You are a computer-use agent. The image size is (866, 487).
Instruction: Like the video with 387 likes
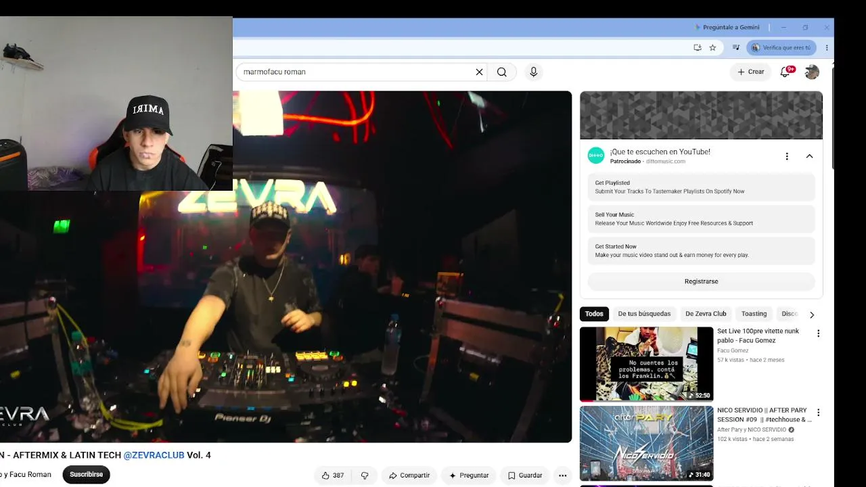333,476
